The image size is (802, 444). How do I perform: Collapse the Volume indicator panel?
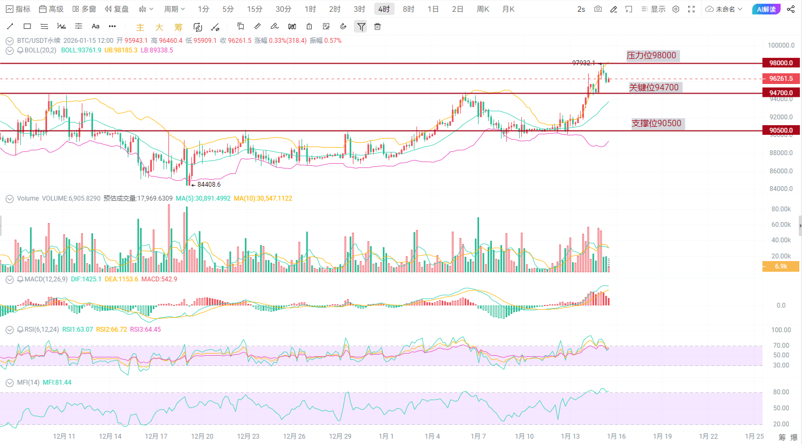coord(10,198)
